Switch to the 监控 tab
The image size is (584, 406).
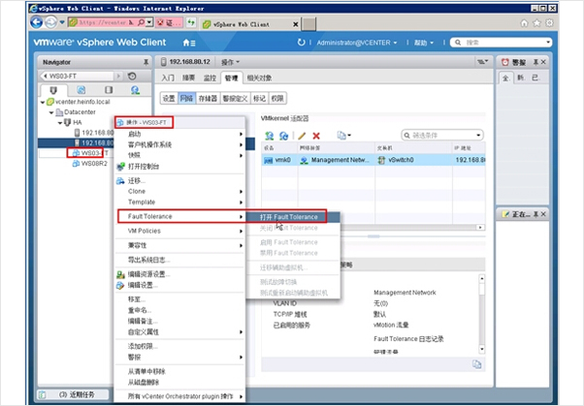pos(210,78)
